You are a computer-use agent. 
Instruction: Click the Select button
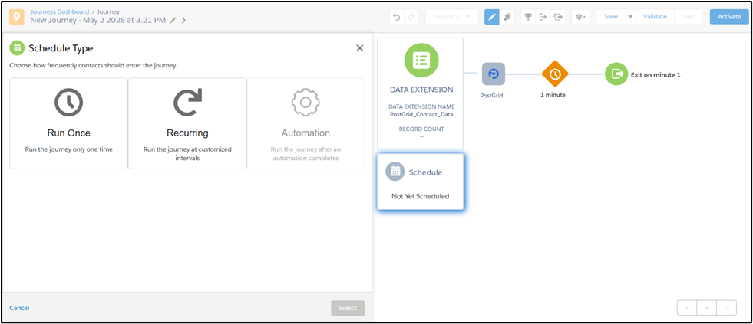click(x=348, y=308)
